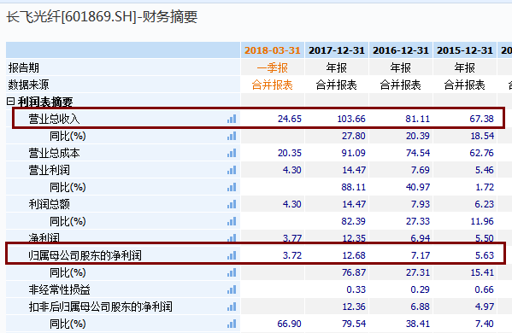Click 营业利润 value 7.69
512x333 pixels.
(x=421, y=170)
